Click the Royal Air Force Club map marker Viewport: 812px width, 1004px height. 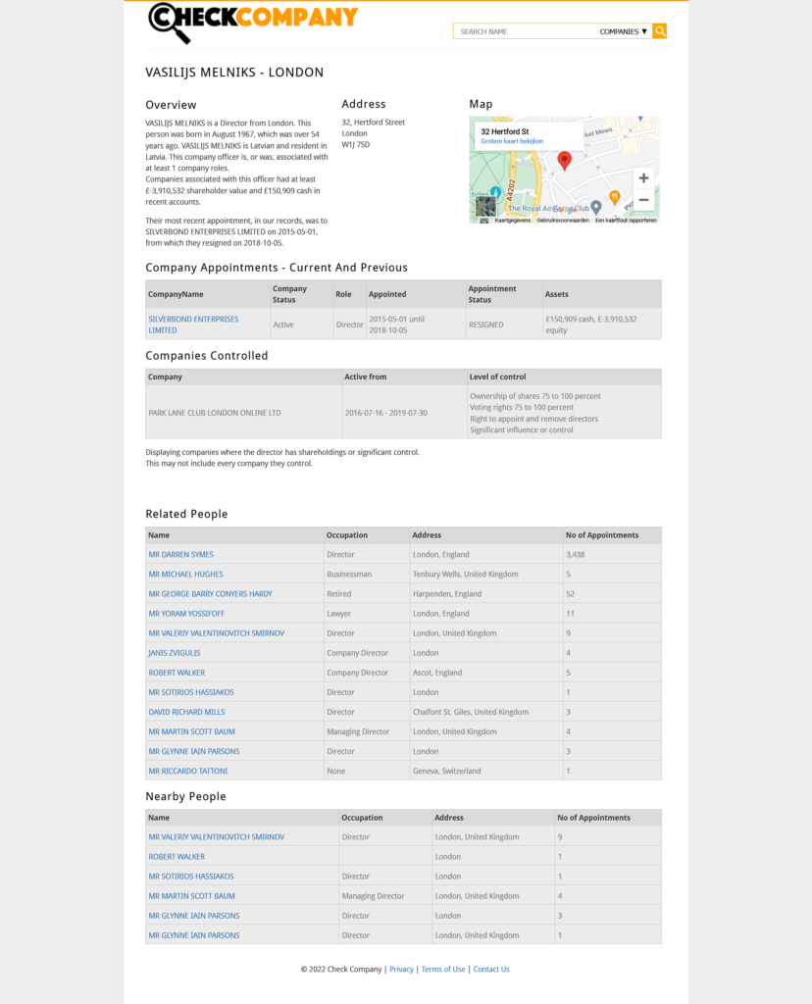(596, 207)
